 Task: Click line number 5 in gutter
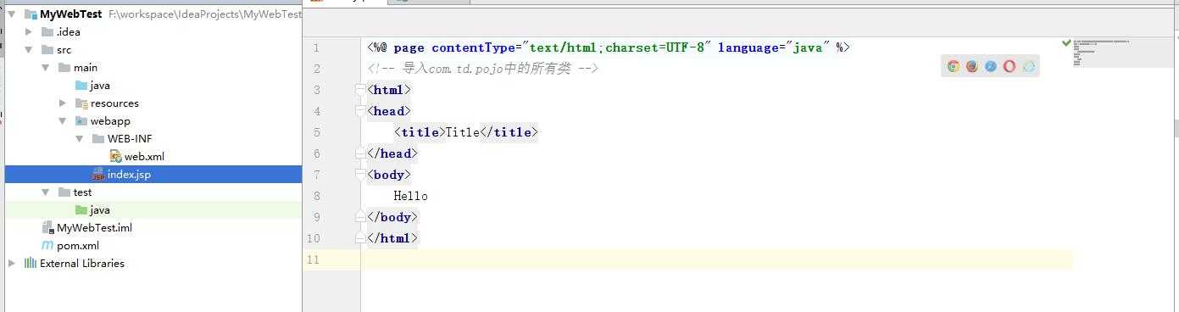click(x=316, y=132)
